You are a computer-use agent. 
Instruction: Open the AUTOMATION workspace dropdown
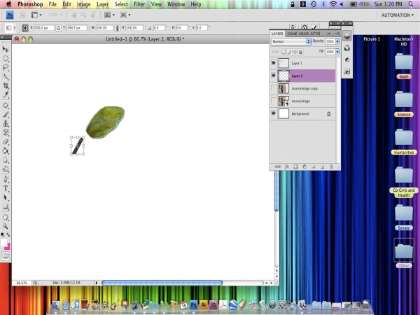tap(397, 15)
